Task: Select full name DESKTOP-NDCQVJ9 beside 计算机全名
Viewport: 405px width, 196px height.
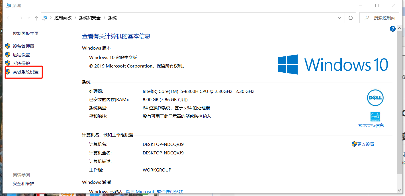Action: click(x=163, y=153)
